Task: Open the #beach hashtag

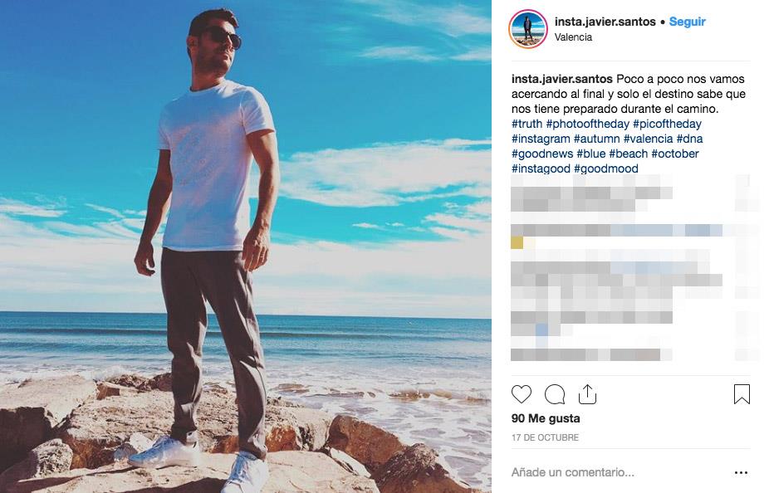Action: 629,154
